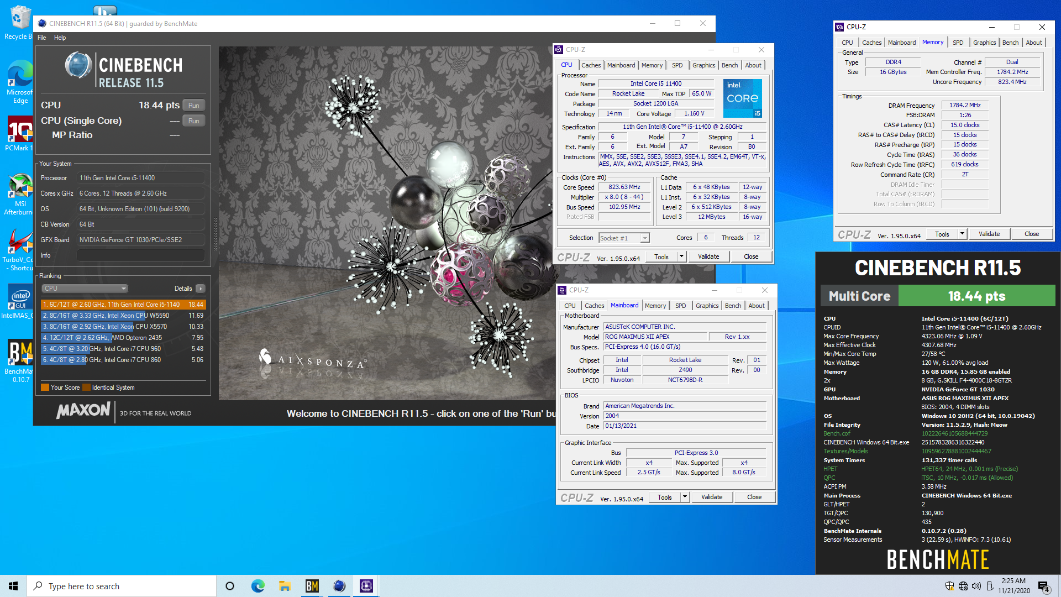Open the TurboV Core shortcut icon
Screen dimensions: 1061x597
[19, 250]
